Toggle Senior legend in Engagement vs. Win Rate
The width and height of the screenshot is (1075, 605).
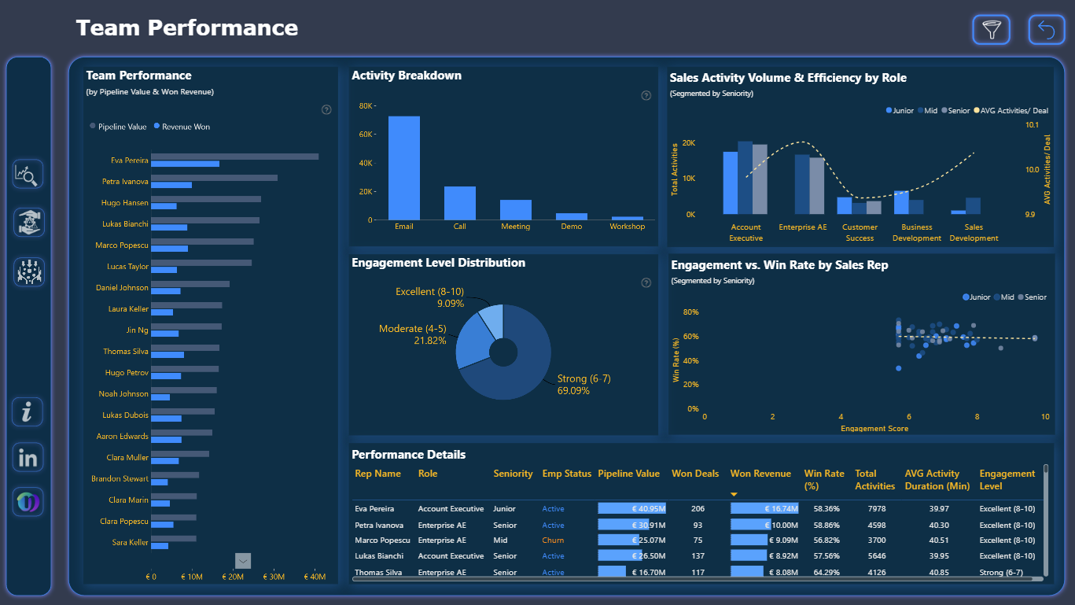pos(1033,297)
